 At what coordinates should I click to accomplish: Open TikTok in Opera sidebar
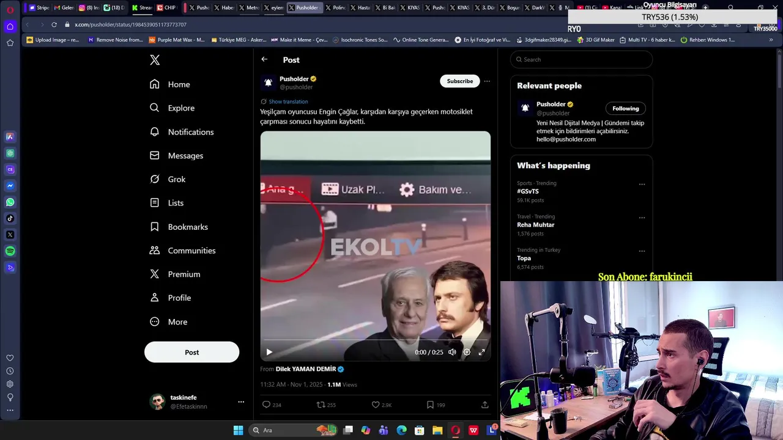tap(10, 218)
